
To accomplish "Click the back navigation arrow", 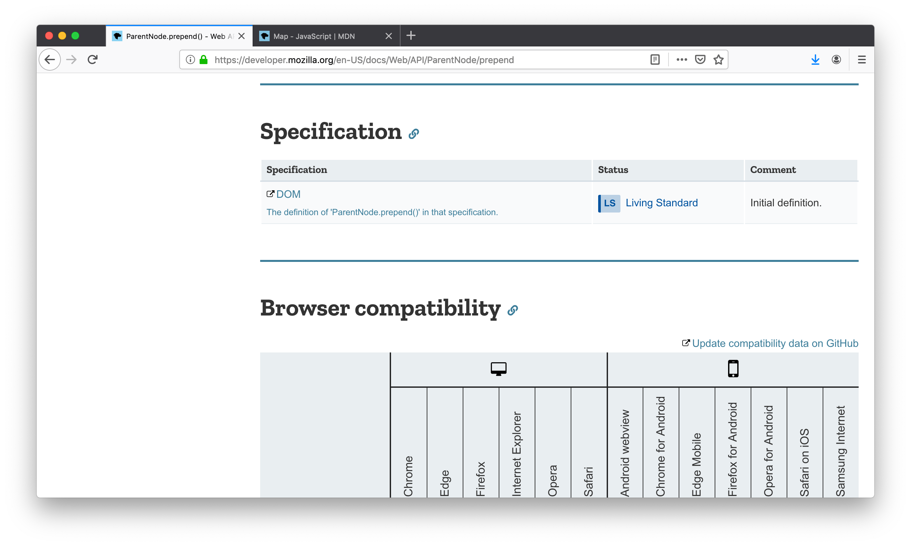I will point(50,60).
